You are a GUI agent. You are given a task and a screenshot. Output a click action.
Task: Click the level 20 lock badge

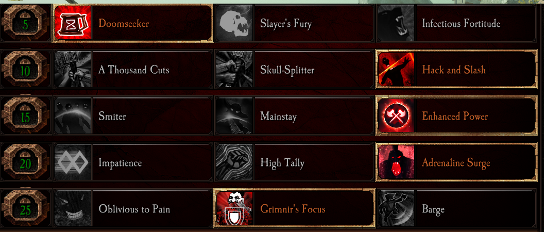point(25,162)
